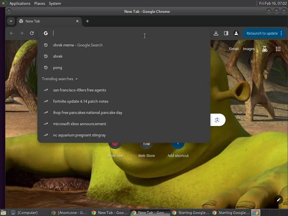Click the history clock icon beside 'pong'

click(46, 67)
